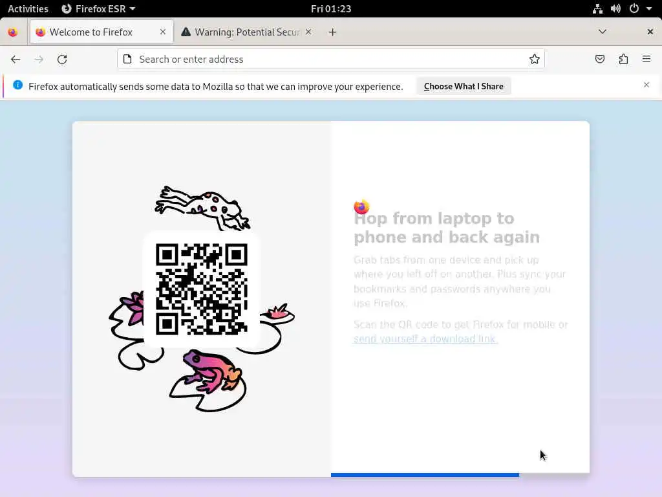Open the list all tabs chevron
The width and height of the screenshot is (662, 497).
click(x=603, y=32)
